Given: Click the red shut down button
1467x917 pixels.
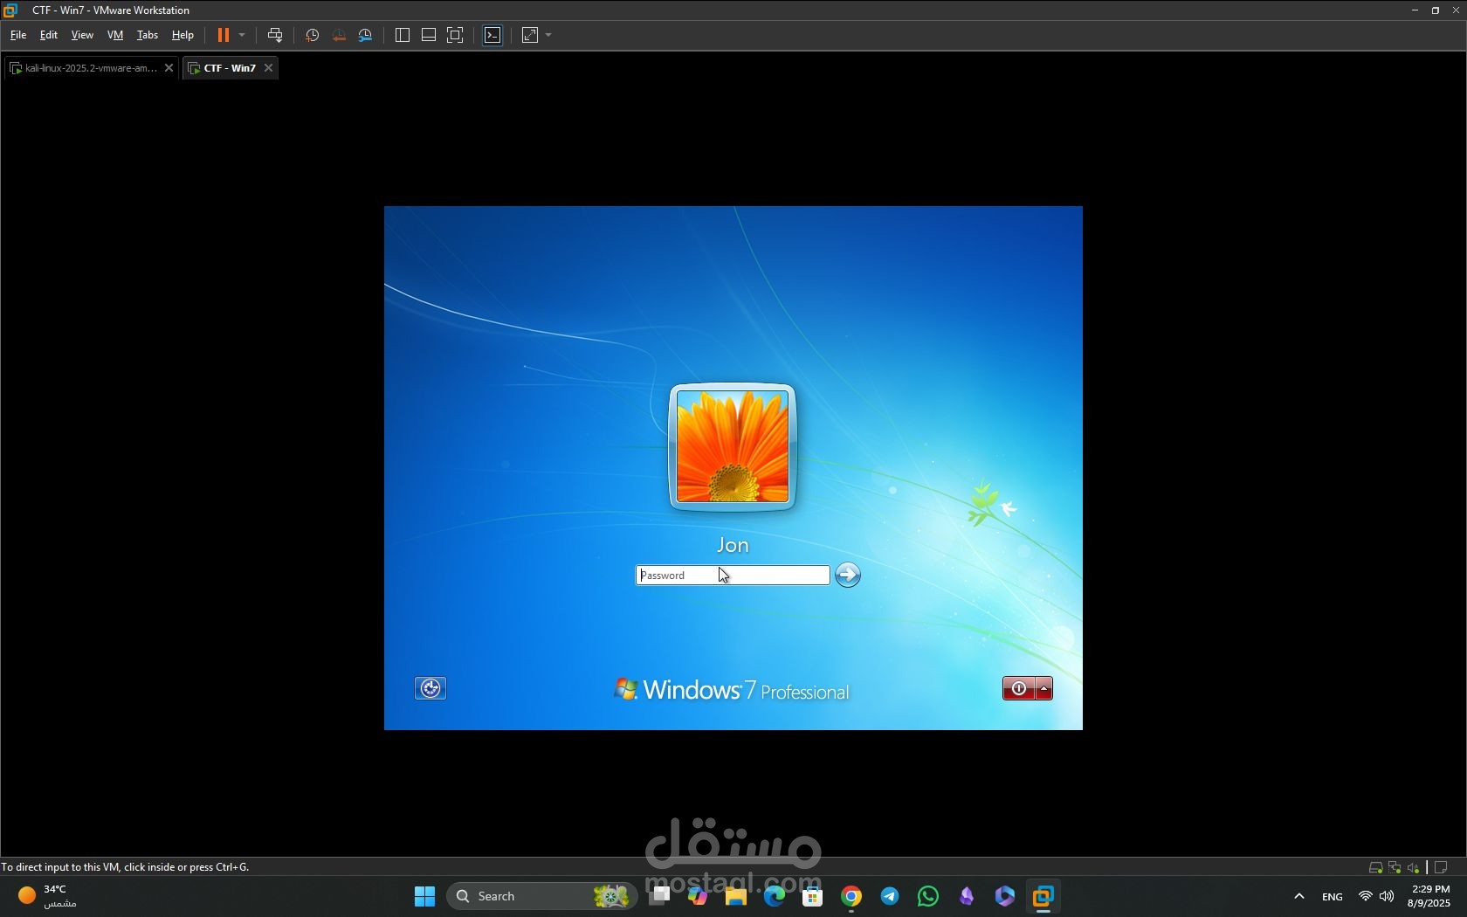Looking at the screenshot, I should [x=1018, y=688].
